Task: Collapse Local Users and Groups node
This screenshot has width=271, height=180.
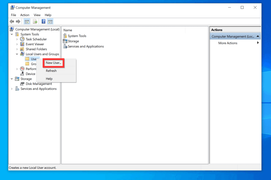Action: [17, 54]
